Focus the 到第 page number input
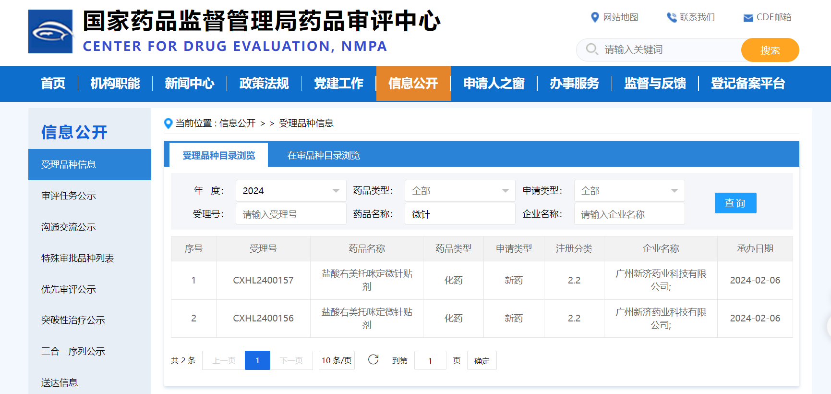This screenshot has height=394, width=831. tap(430, 360)
